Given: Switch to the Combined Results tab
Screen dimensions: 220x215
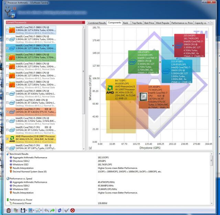Looking at the screenshot, I should pos(97,23).
